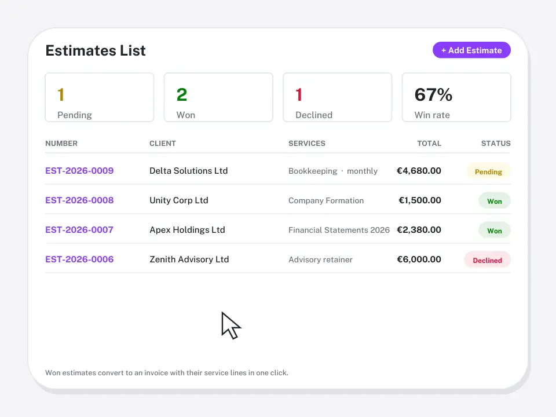Click the €2,380.00 total
556x417 pixels.
tap(419, 230)
